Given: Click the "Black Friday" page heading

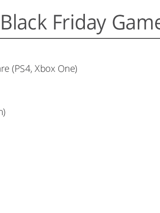Looking at the screenshot, I should click(53, 24).
